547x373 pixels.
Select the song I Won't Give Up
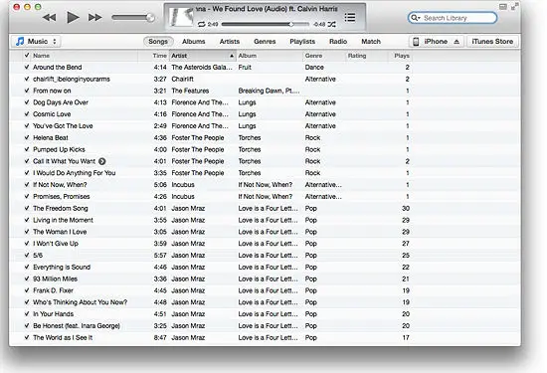click(x=56, y=244)
